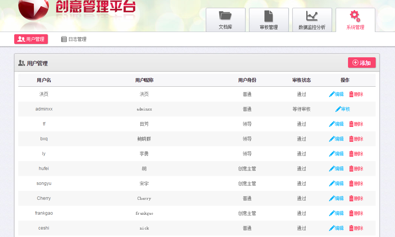Open the 审核管理 document icon tab
This screenshot has height=237, width=395.
pos(269,20)
